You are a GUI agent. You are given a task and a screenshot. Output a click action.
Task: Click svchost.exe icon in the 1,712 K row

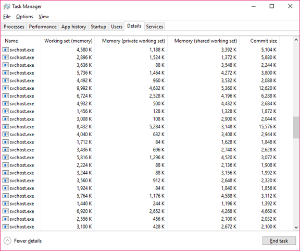click(6, 142)
